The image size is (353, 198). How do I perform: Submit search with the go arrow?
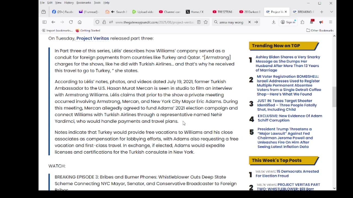pyautogui.click(x=256, y=22)
